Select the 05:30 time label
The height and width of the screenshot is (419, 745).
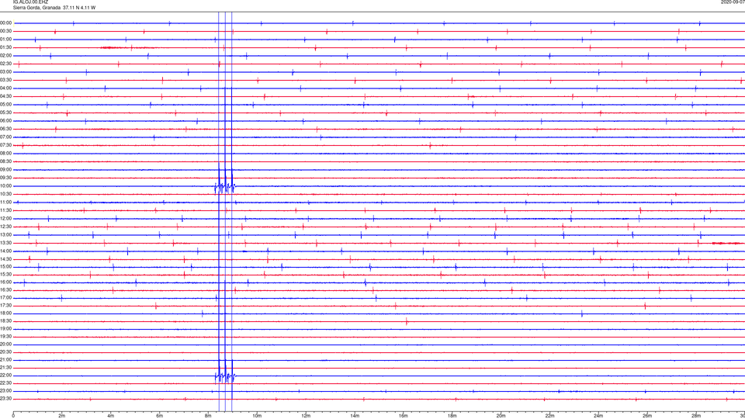point(6,113)
